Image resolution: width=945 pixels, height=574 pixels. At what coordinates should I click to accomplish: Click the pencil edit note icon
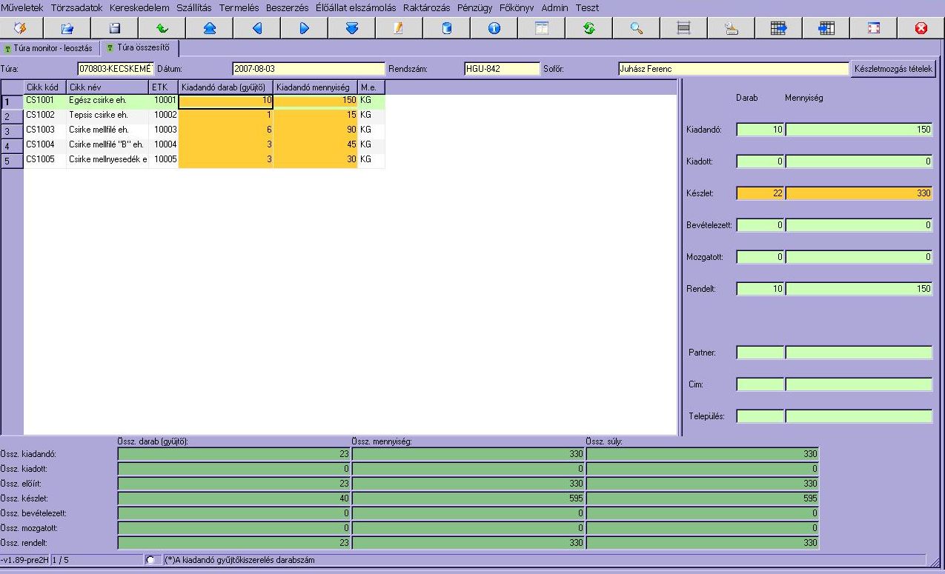click(x=399, y=28)
